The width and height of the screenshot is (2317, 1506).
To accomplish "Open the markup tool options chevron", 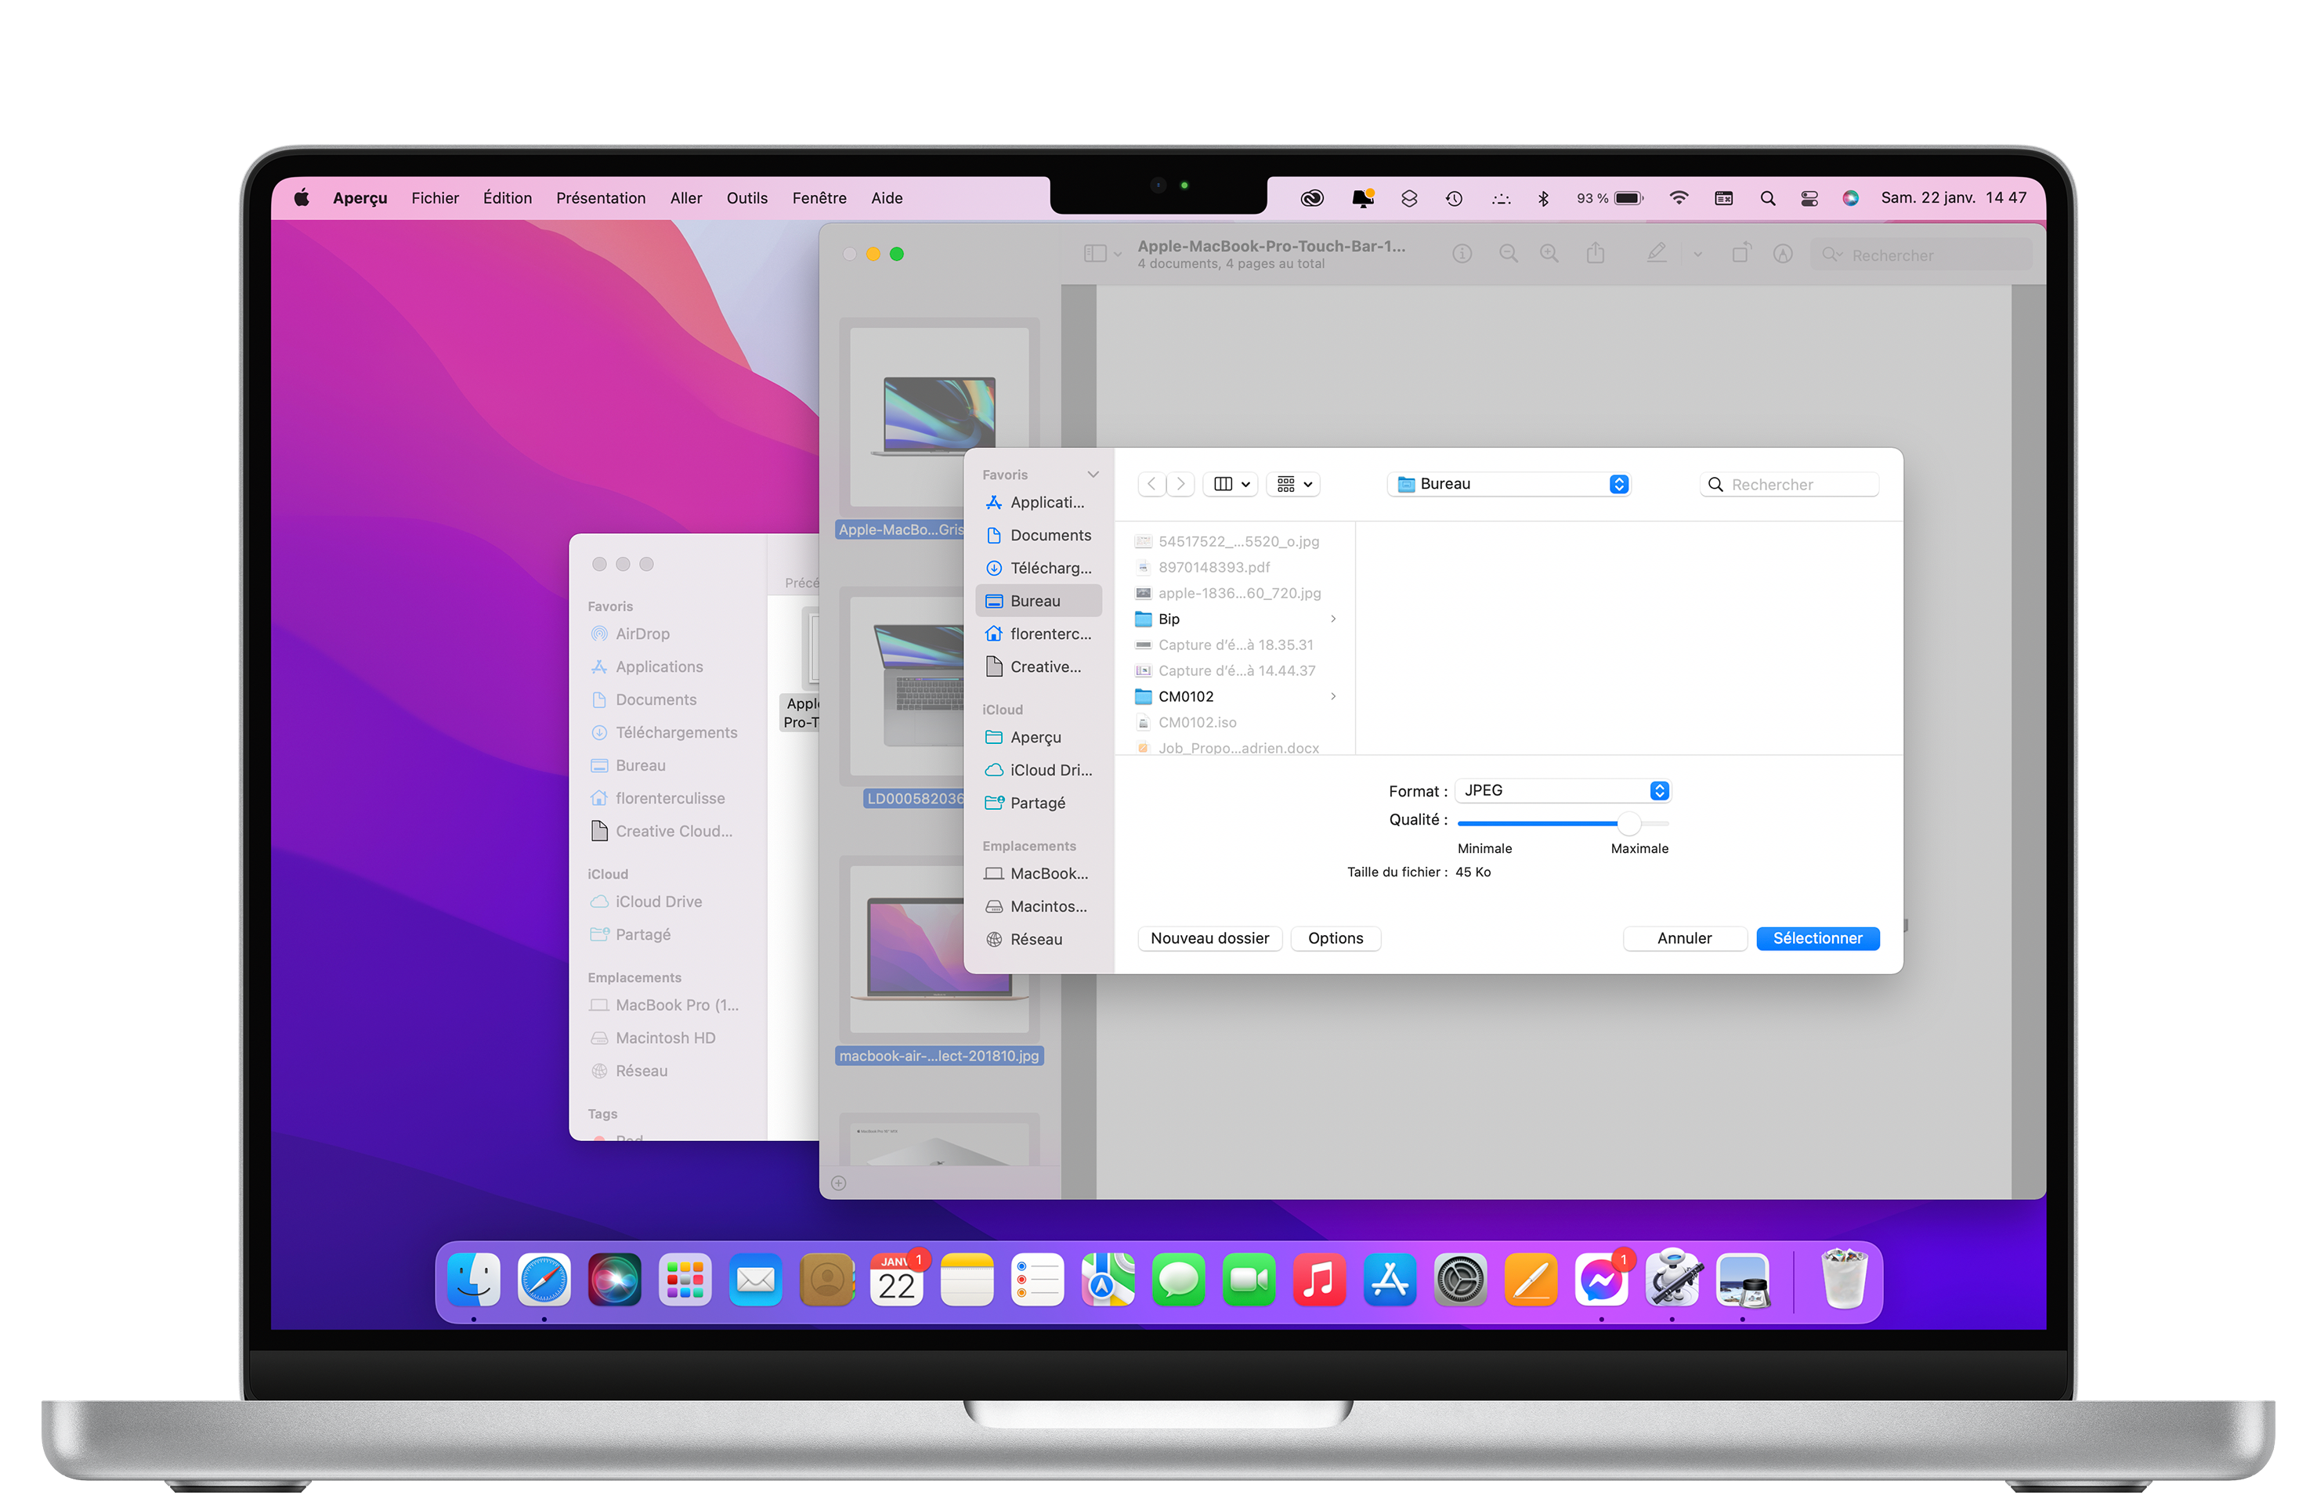I will [1698, 254].
